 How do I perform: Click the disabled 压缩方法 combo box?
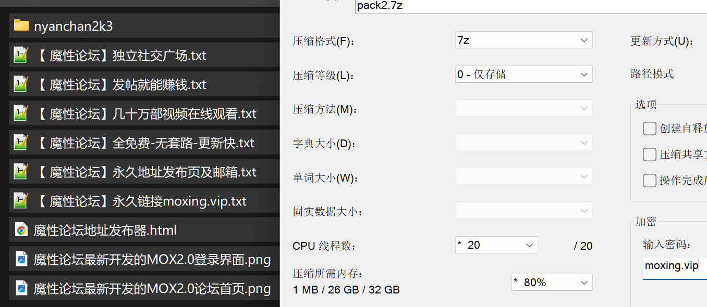pyautogui.click(x=524, y=108)
